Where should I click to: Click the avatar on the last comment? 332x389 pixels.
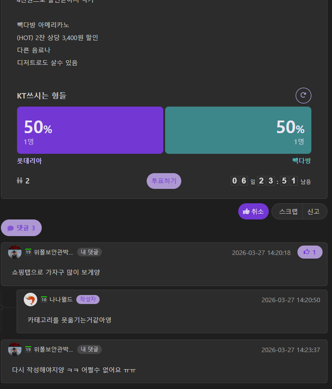click(x=15, y=349)
